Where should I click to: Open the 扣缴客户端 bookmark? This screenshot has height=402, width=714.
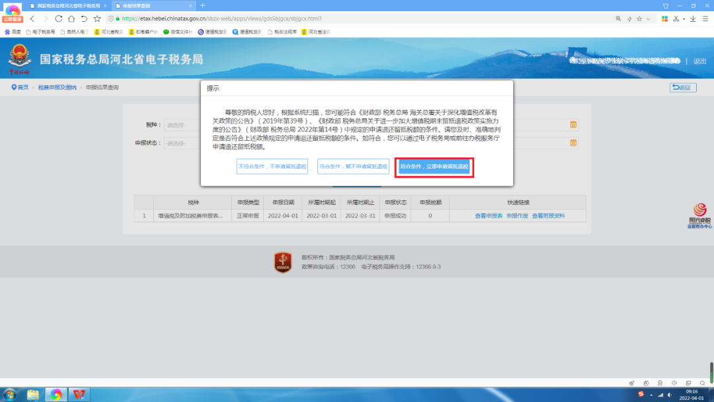(143, 32)
